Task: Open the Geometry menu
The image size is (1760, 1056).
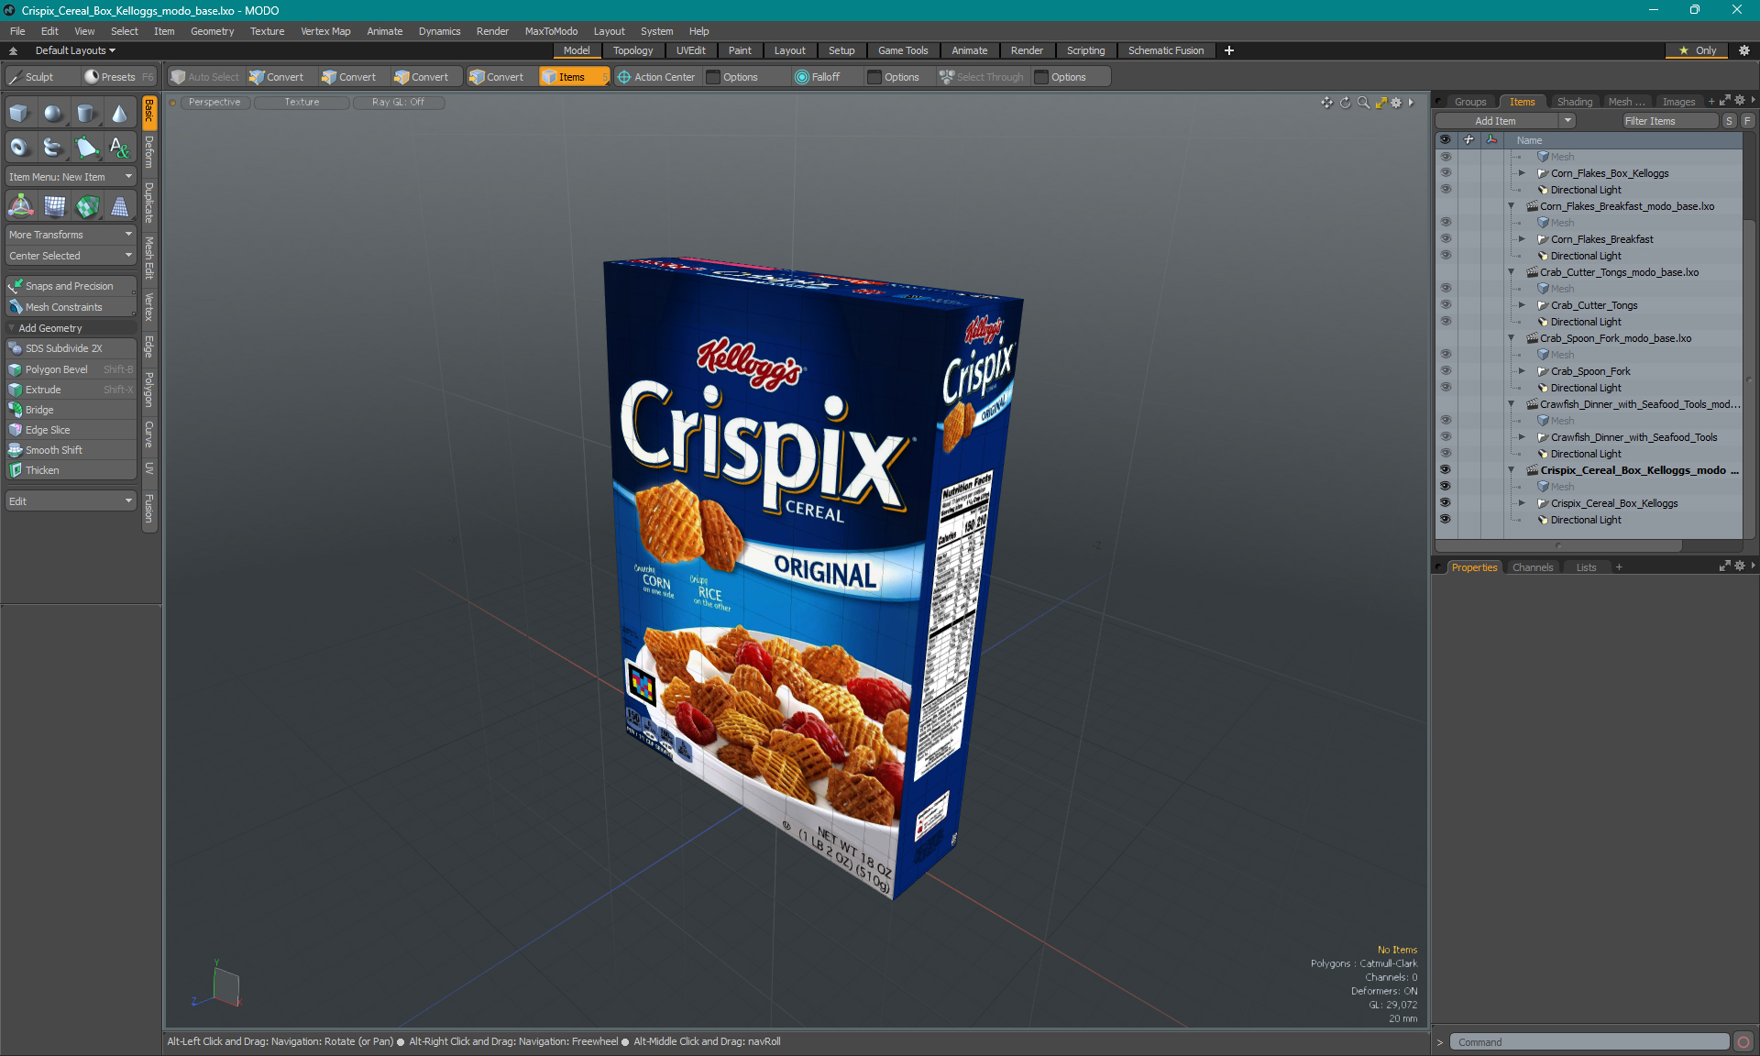Action: tap(212, 31)
